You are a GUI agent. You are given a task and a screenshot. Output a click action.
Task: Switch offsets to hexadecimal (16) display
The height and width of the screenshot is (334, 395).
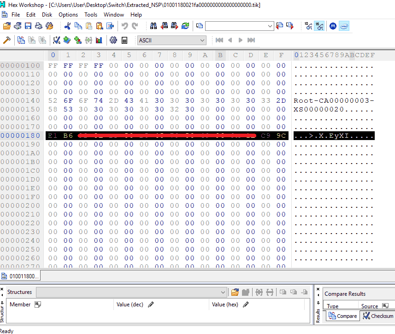pos(319,26)
